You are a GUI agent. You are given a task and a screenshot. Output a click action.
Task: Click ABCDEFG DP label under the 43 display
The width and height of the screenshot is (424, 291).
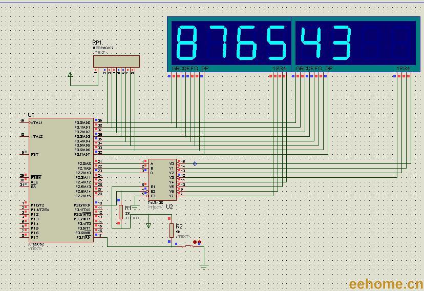314,69
